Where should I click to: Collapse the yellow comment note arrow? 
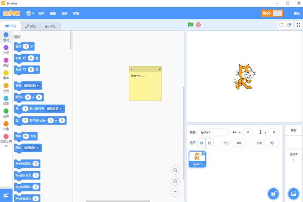131,69
